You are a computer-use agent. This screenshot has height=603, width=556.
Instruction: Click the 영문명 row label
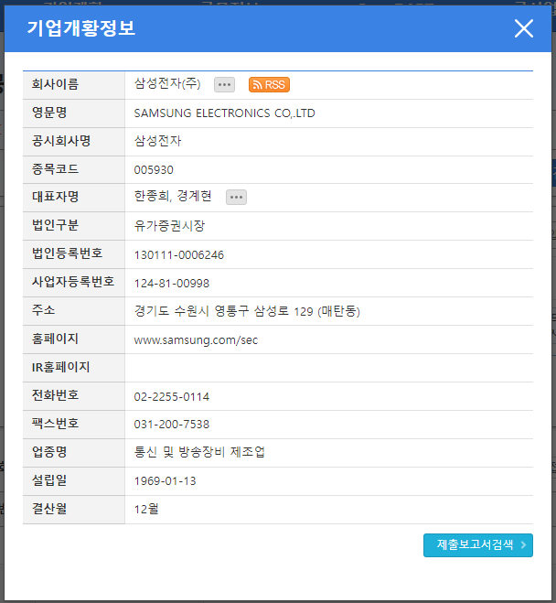[x=49, y=113]
